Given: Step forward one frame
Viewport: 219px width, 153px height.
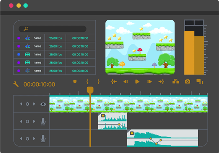Looking at the screenshot, I should 149,81.
